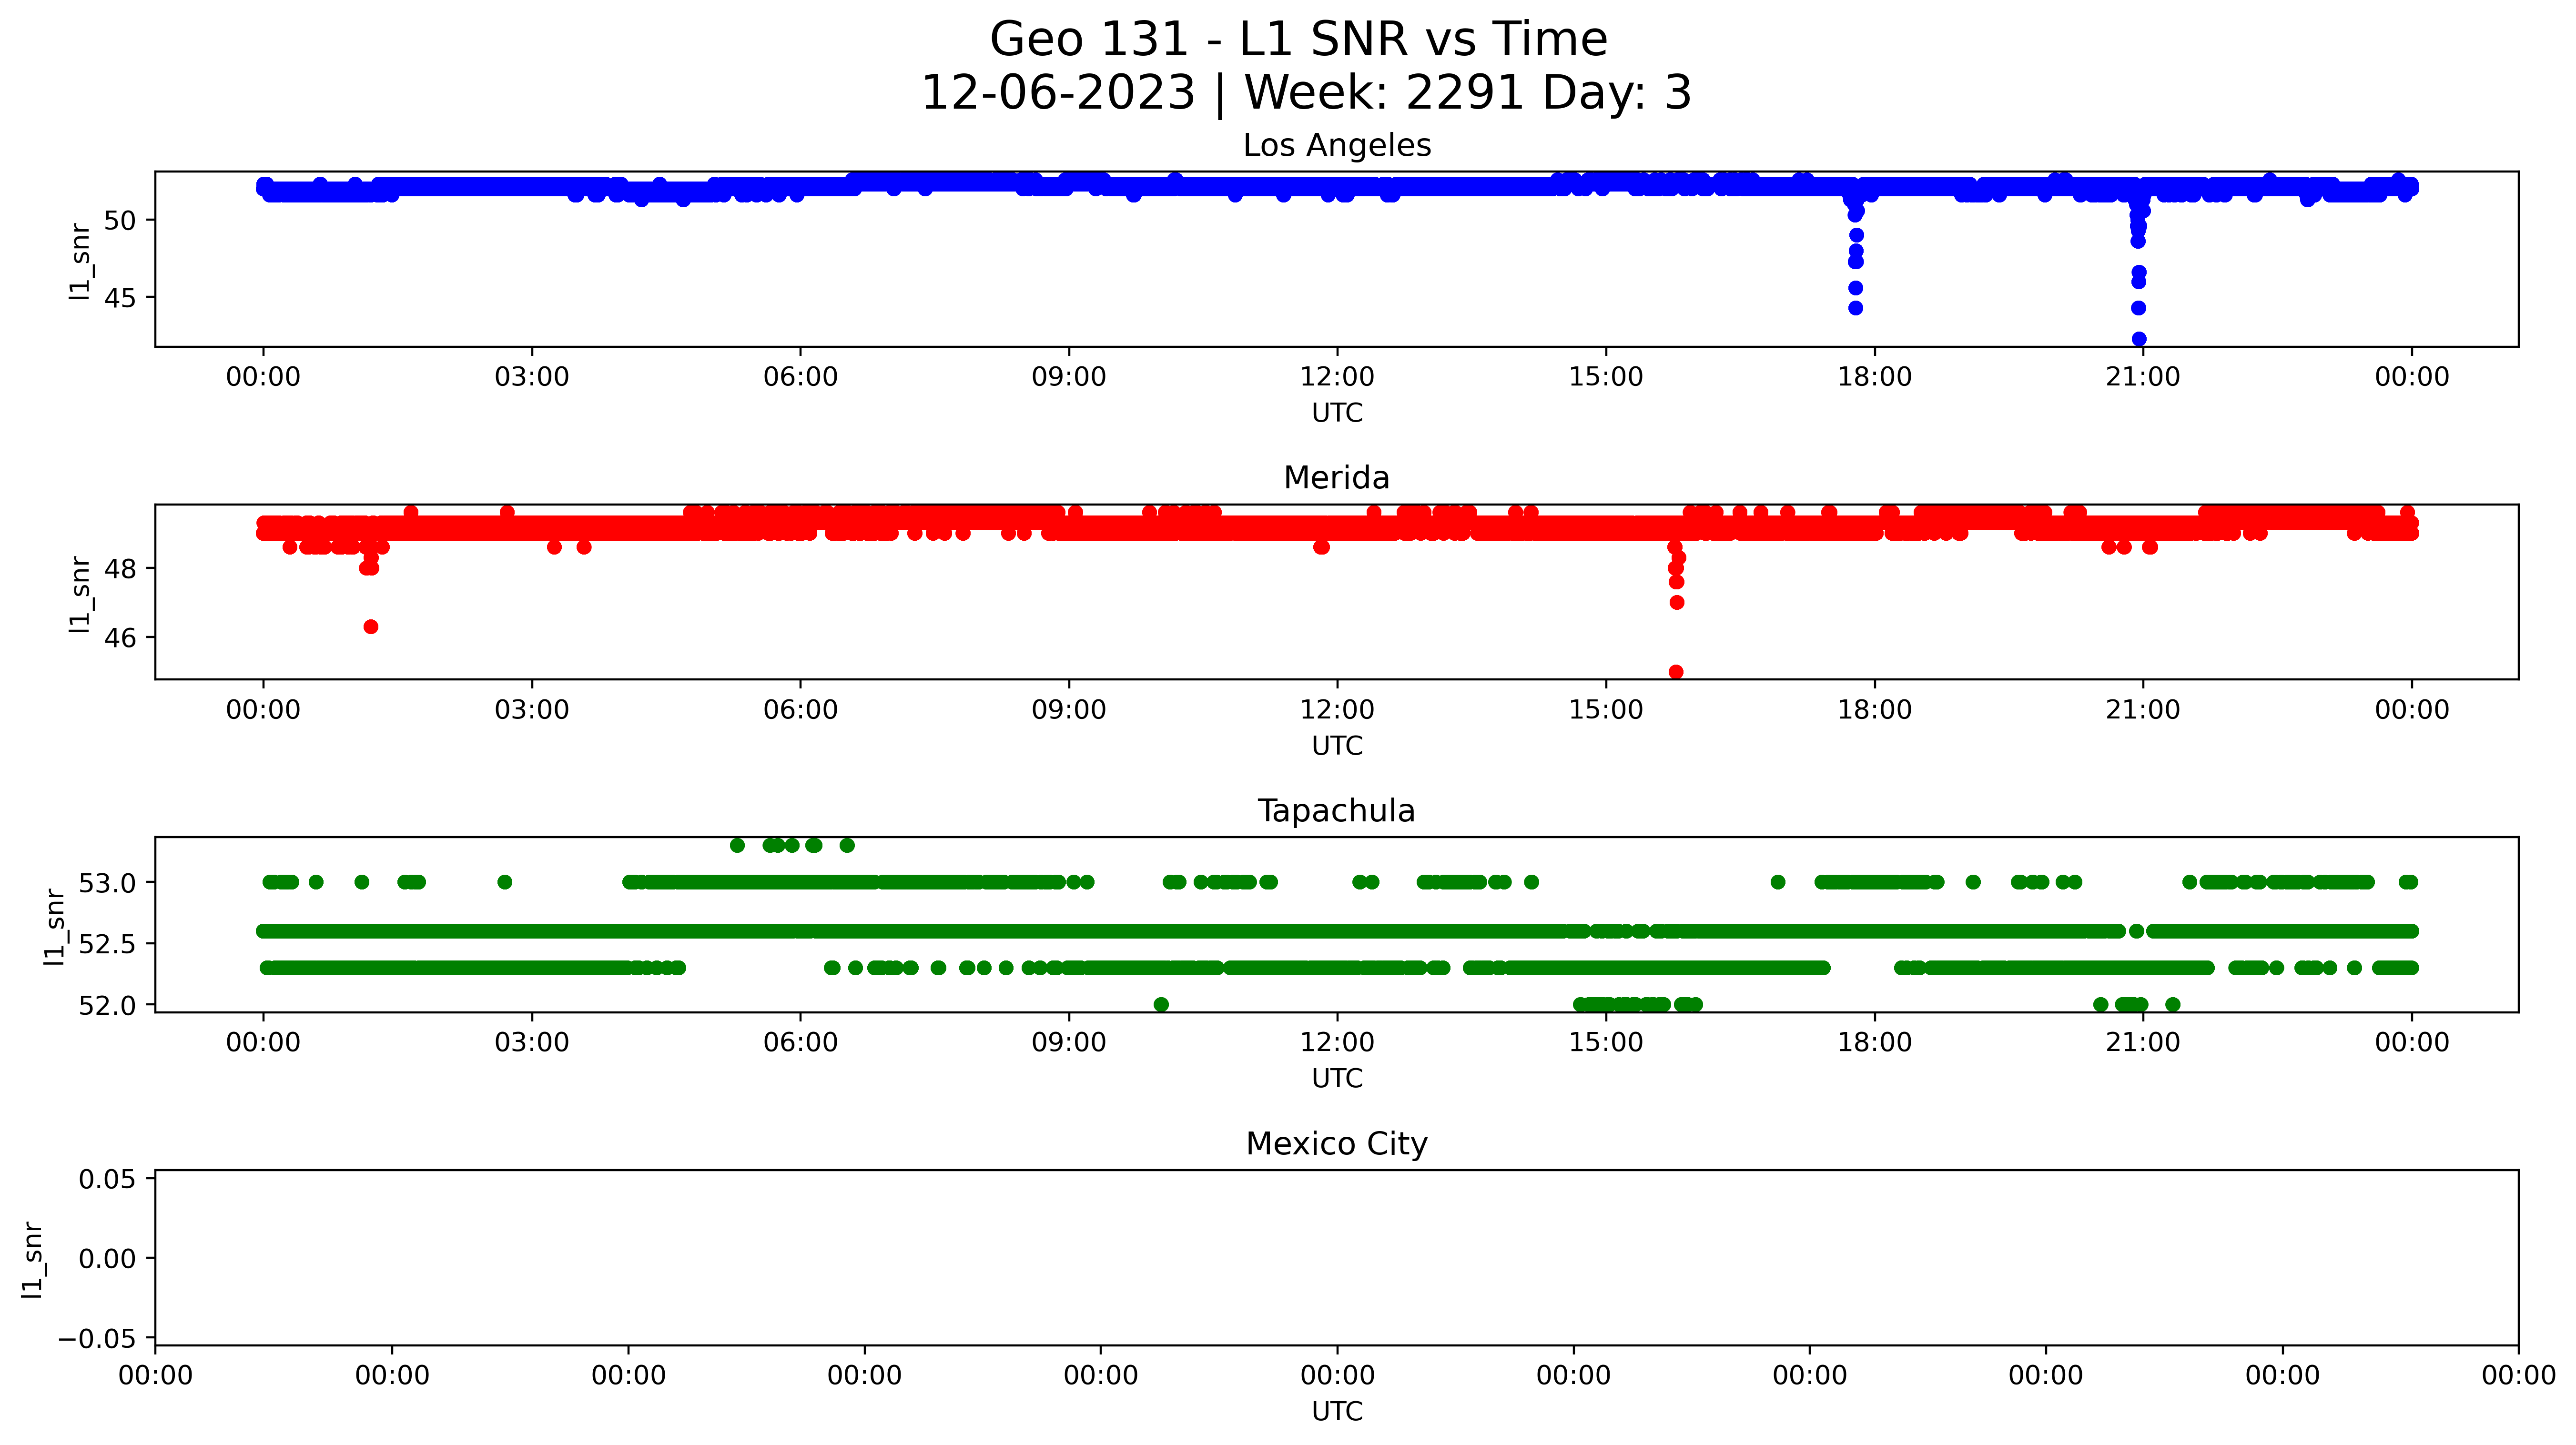
Task: Click the '06:00' x-tick of the Los Angeles plot
Action: (800, 377)
